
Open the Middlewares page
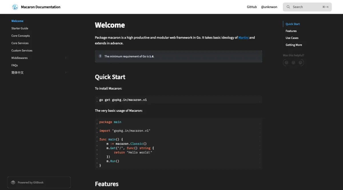(19, 58)
